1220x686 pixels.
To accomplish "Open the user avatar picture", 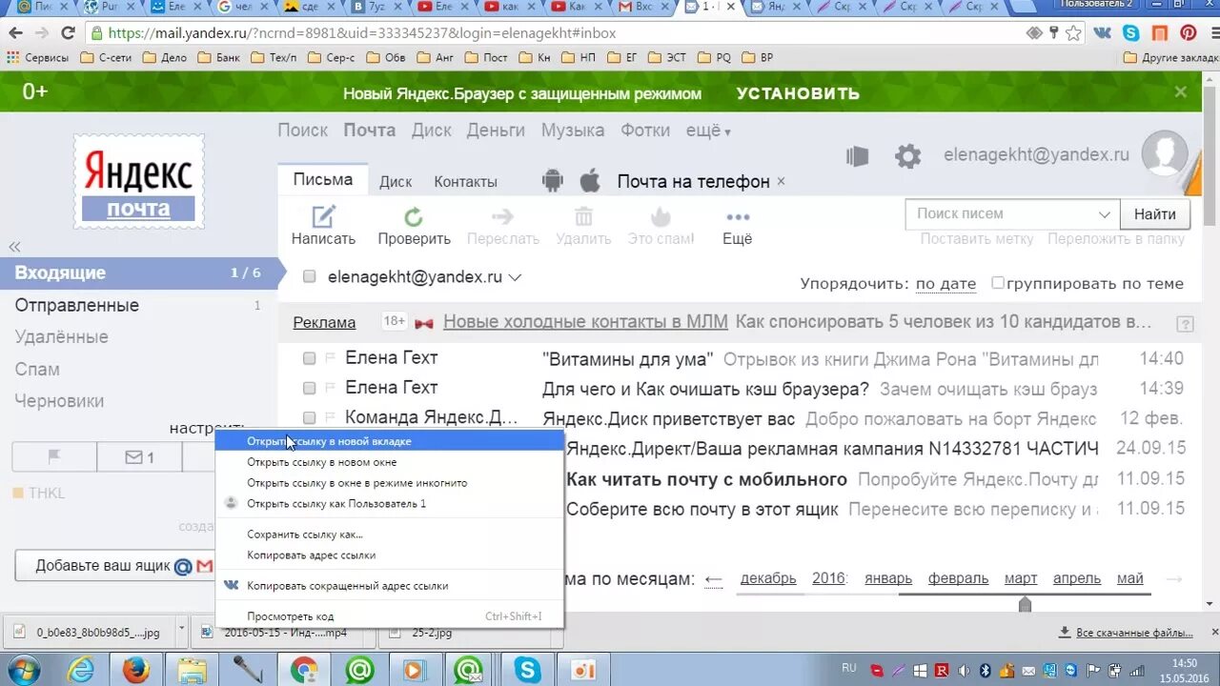I will [1165, 154].
